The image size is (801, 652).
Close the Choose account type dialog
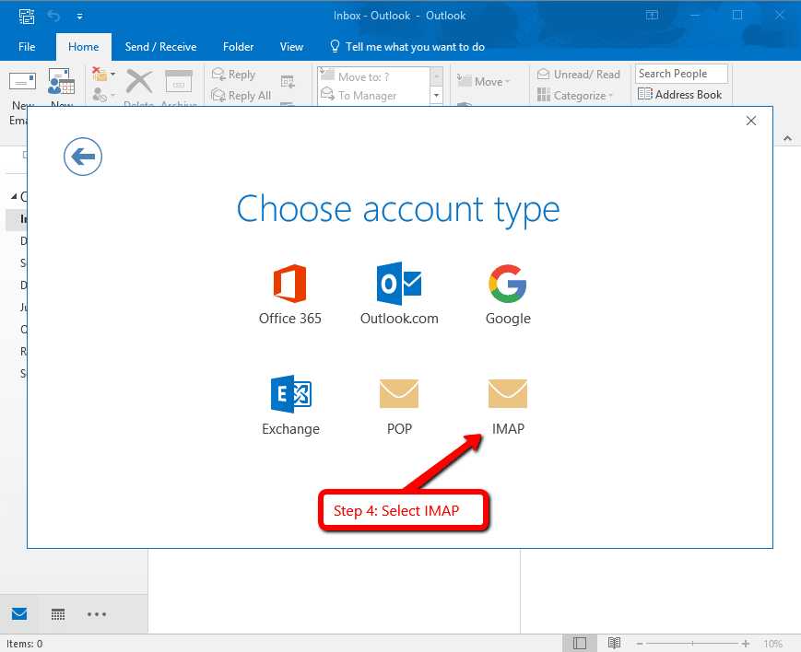(x=751, y=121)
